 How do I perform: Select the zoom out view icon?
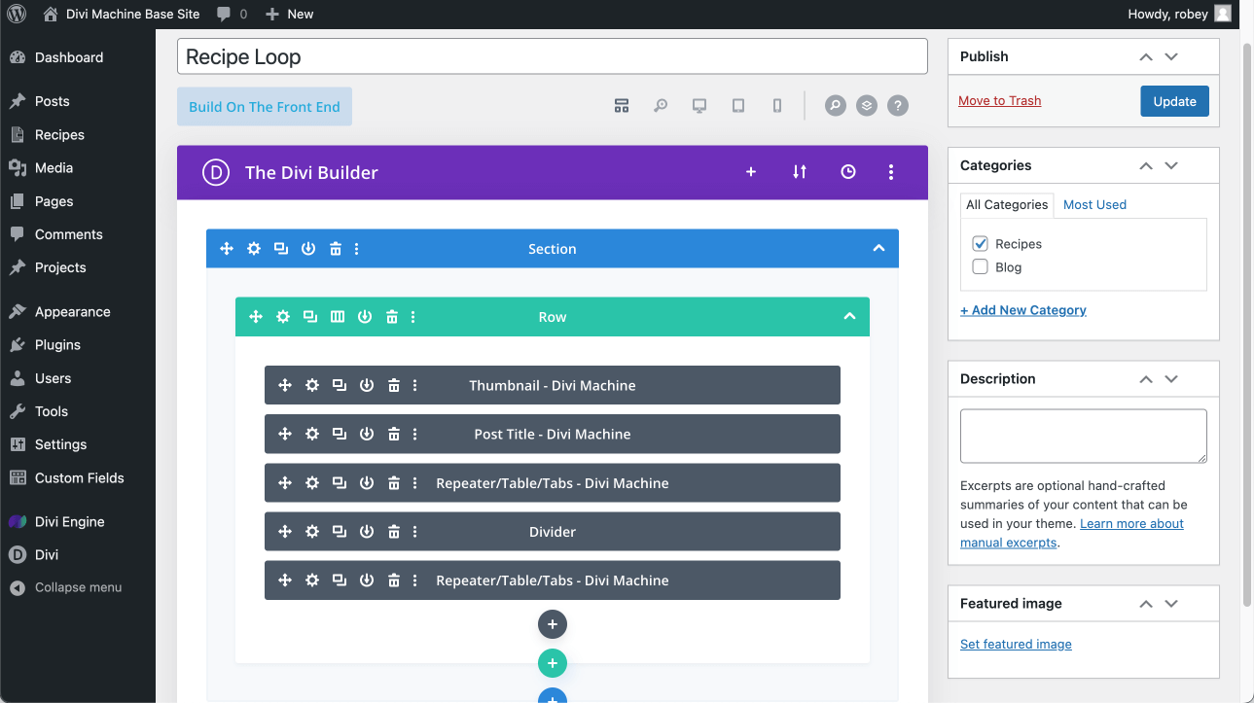[x=661, y=106]
